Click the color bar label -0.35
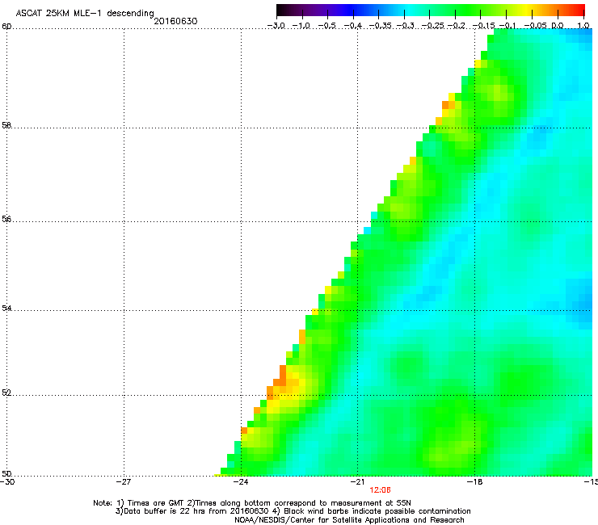Image resolution: width=598 pixels, height=525 pixels. pos(380,26)
